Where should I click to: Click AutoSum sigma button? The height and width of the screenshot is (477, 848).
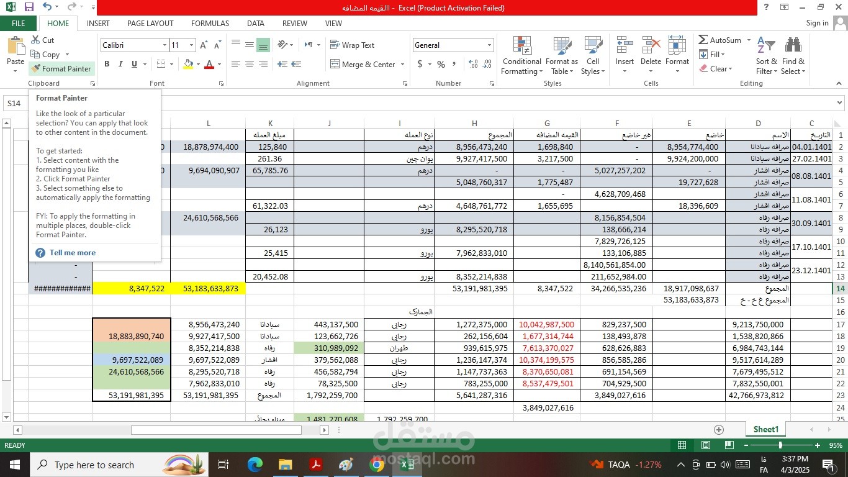click(x=720, y=40)
